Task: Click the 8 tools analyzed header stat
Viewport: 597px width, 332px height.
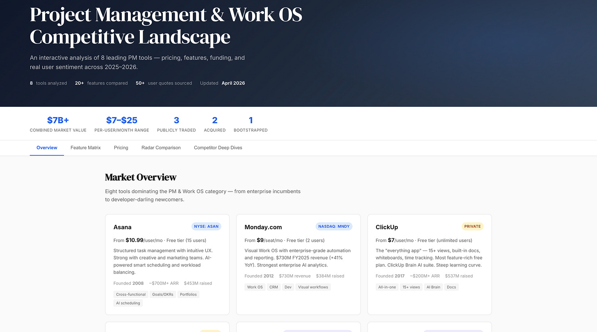Action: click(x=48, y=83)
